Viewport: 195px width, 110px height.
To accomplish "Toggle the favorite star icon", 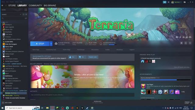I will click(190, 43).
